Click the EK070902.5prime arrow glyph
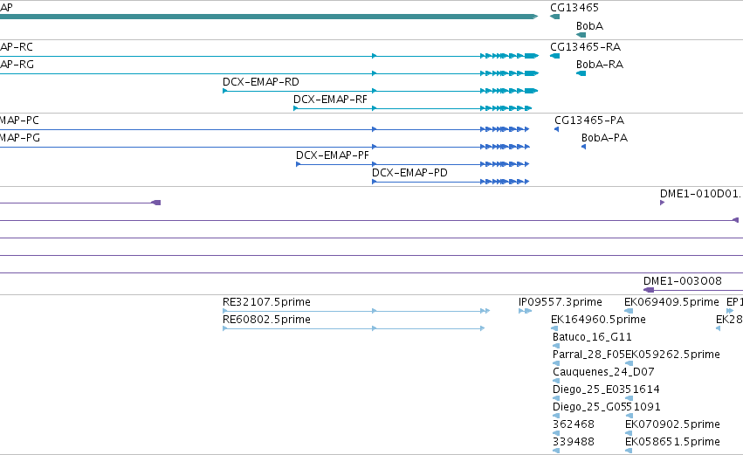This screenshot has height=455, width=743. [x=629, y=433]
